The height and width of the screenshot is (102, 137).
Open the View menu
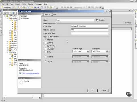[12, 4]
